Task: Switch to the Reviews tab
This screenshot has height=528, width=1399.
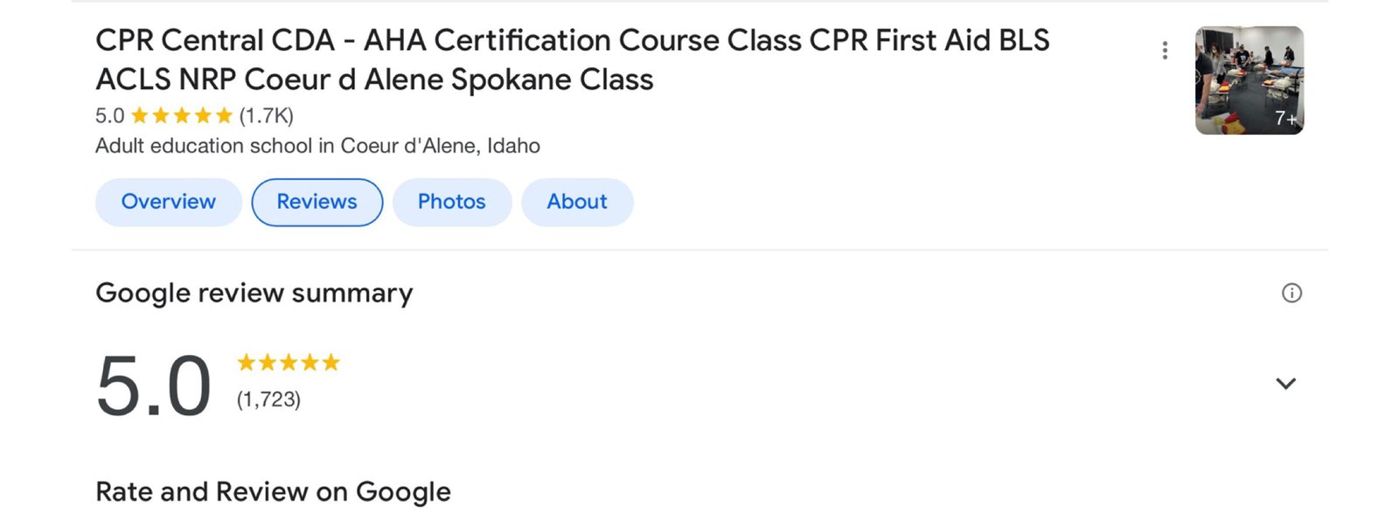Action: (317, 202)
